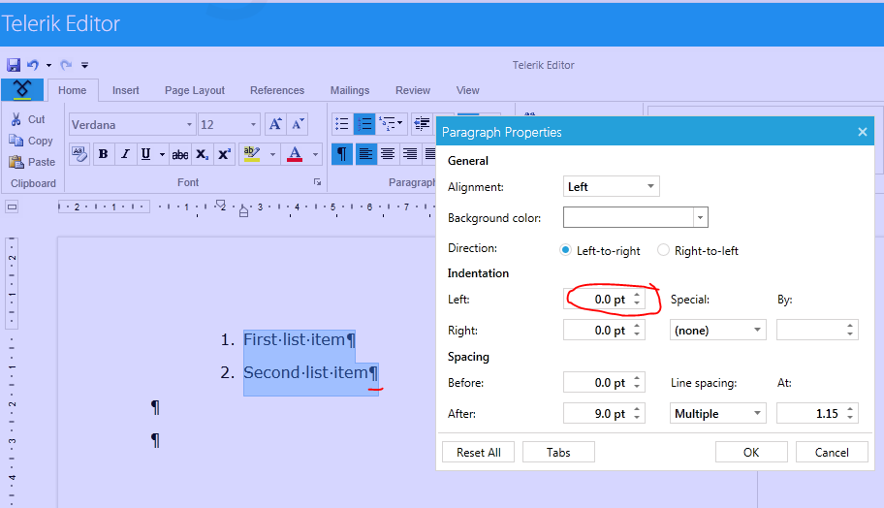Click the Reset All button
884x508 pixels.
(478, 452)
